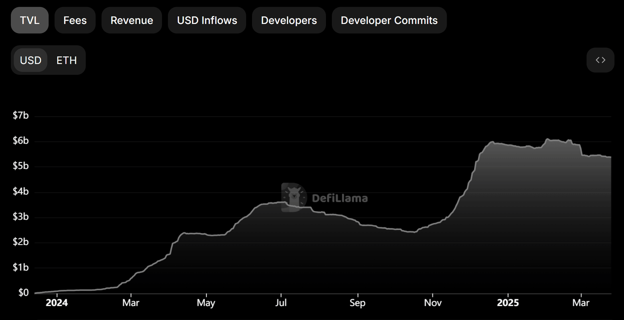Open the Developer Commits tab
The image size is (624, 320).
point(389,20)
